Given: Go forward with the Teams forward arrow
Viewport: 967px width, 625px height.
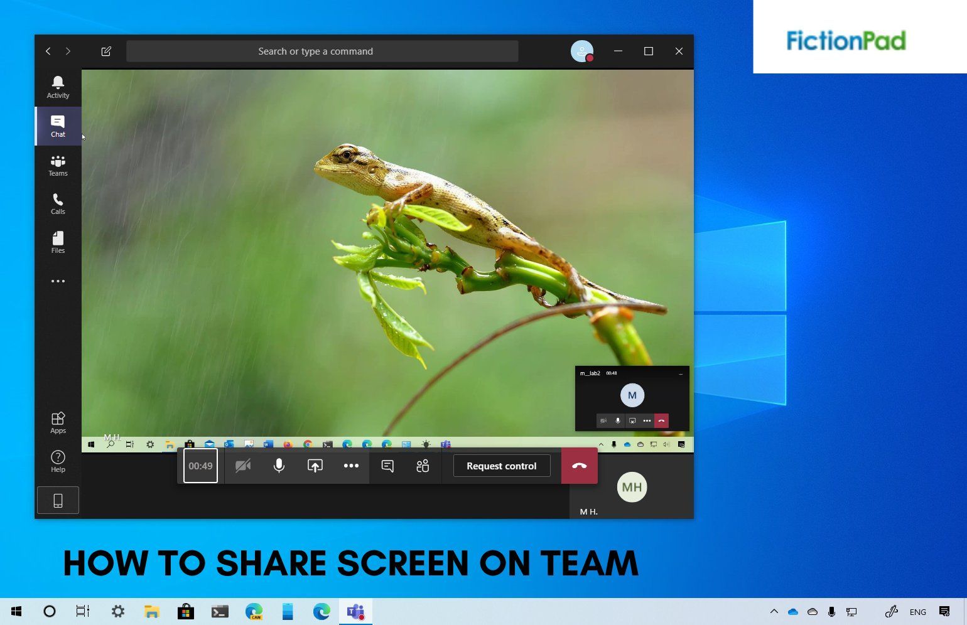Looking at the screenshot, I should click(x=68, y=51).
